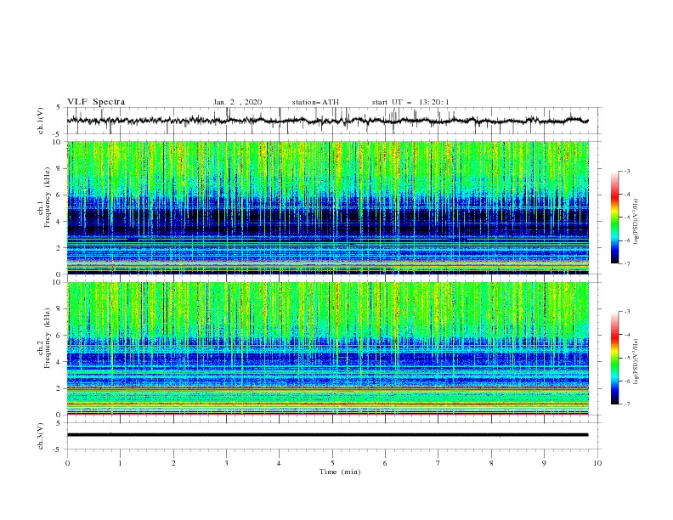673x520 pixels.
Task: Click the ch.1 spectrogram color bar
Action: [x=615, y=218]
